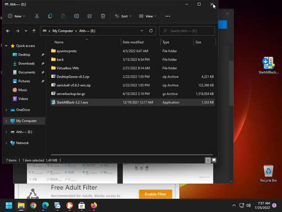Image resolution: width=282 pixels, height=212 pixels.
Task: Click the File Explorer taskbar icon
Action: 21,205
